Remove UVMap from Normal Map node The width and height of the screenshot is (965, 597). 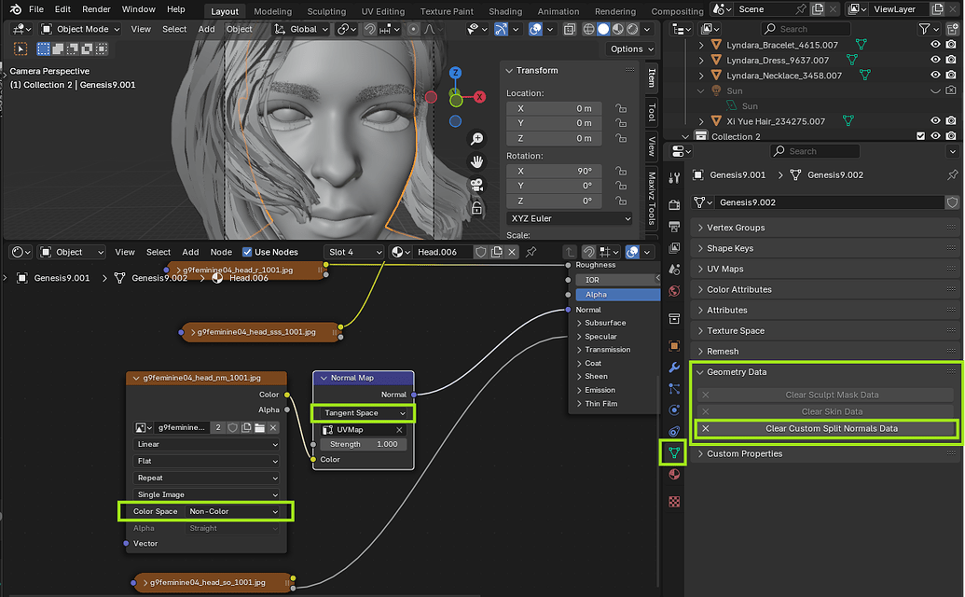(x=399, y=430)
